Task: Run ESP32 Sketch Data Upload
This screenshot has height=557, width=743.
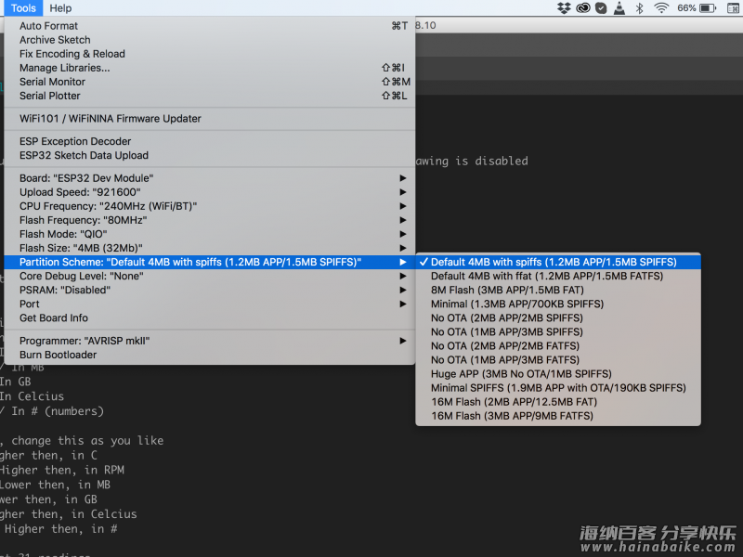Action: [x=210, y=155]
